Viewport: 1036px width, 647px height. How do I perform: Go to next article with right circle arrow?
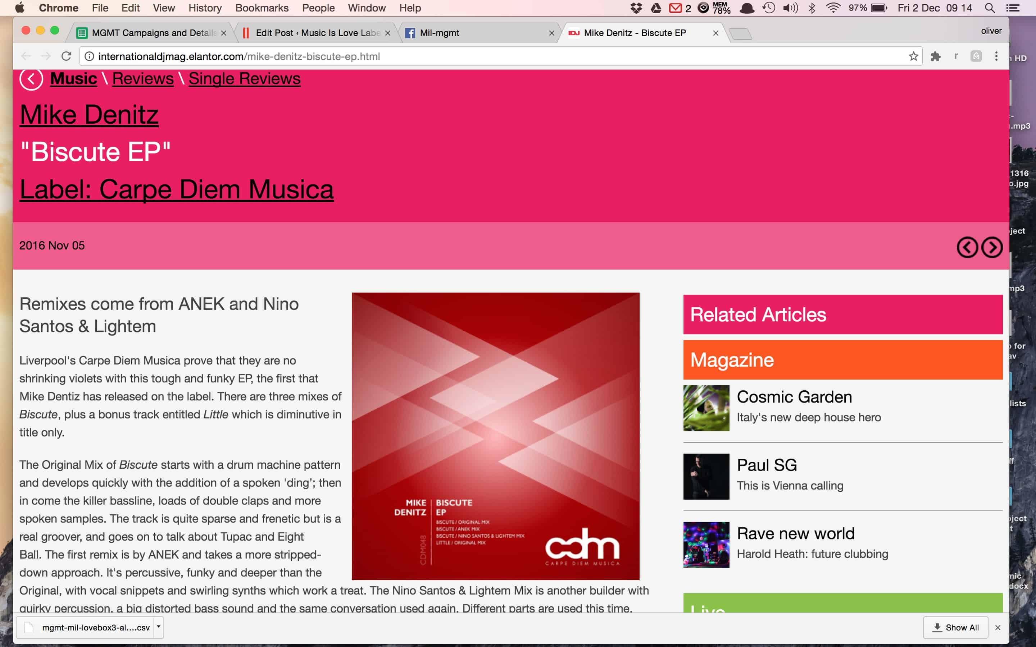[x=992, y=247]
